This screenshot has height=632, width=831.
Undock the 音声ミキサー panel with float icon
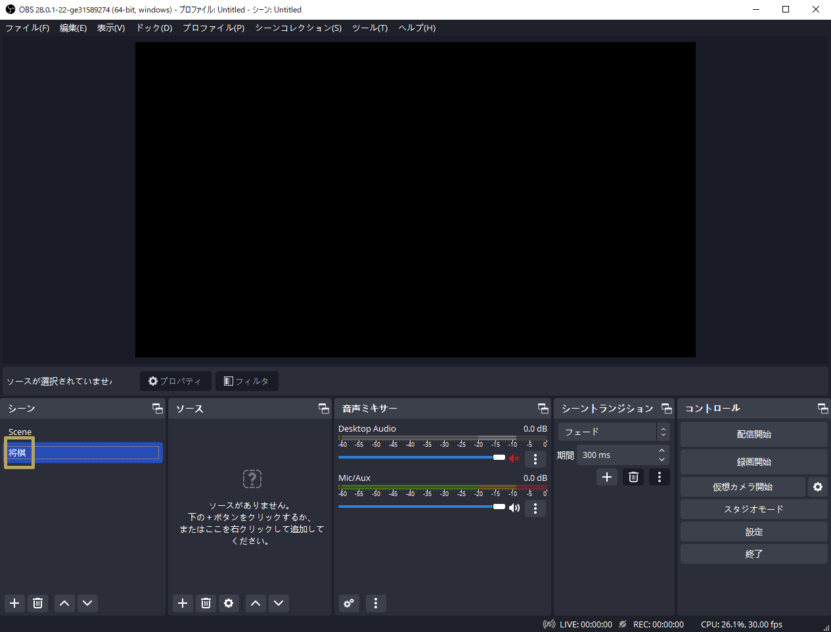543,409
